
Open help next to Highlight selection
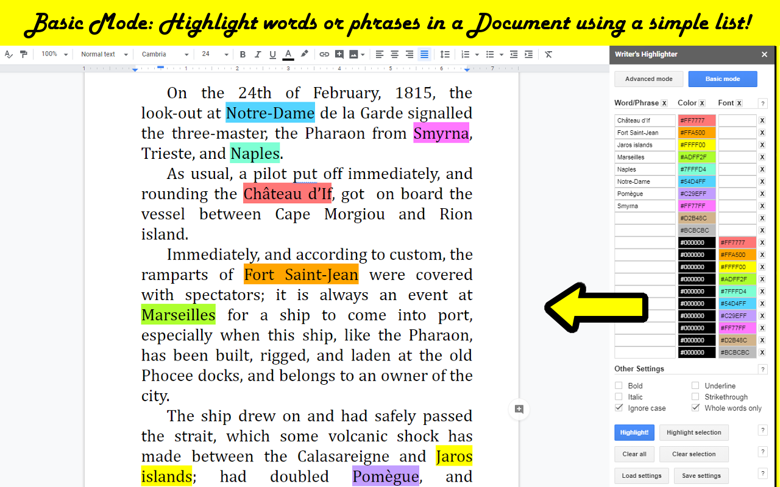(x=762, y=430)
